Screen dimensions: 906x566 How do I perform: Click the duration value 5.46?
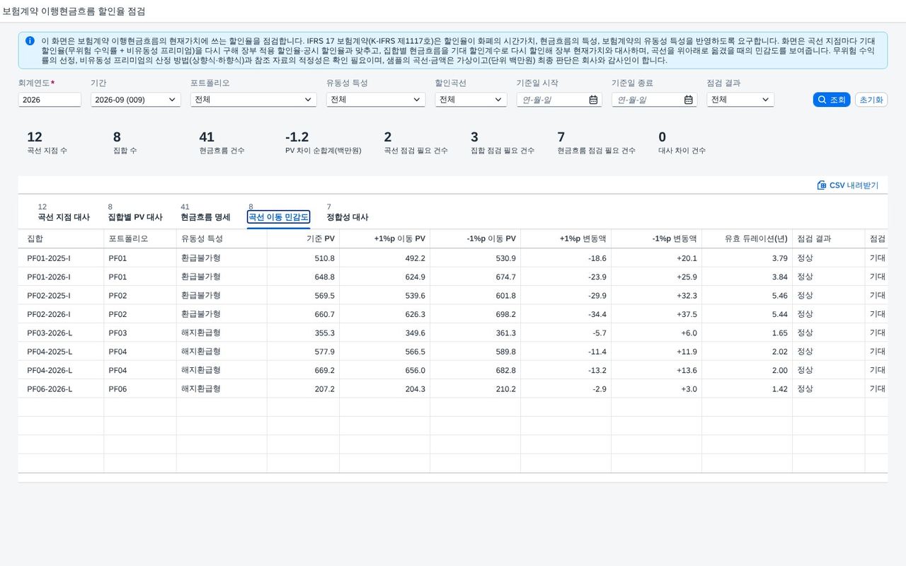780,296
